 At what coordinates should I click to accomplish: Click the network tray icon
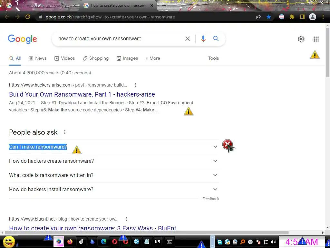(x=266, y=242)
